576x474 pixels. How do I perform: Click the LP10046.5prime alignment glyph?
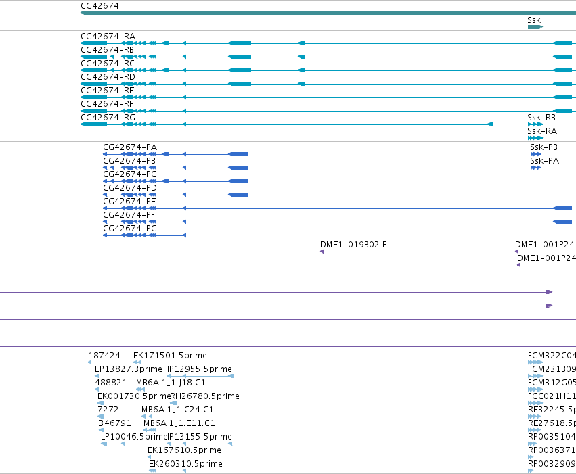coord(113,444)
